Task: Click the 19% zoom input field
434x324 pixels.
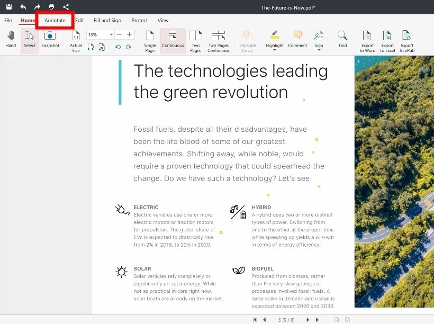Action: point(98,34)
